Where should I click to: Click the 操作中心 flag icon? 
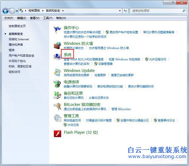tap(57, 29)
